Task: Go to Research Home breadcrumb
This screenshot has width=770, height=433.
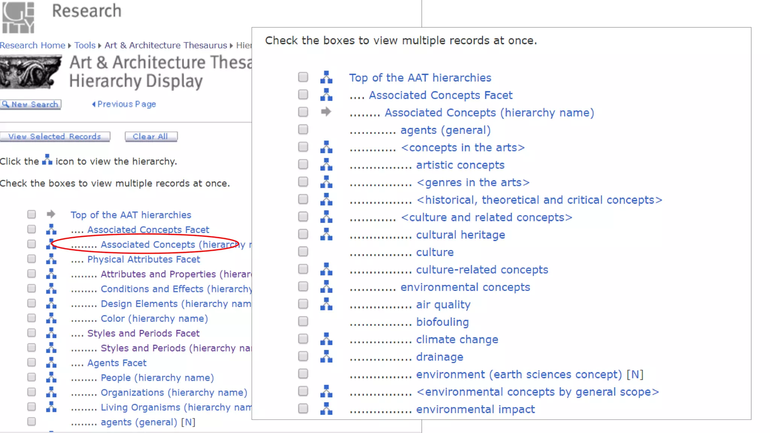Action: point(32,45)
